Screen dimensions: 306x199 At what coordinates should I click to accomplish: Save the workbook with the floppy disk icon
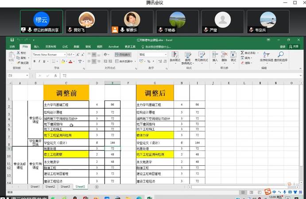click(12, 40)
